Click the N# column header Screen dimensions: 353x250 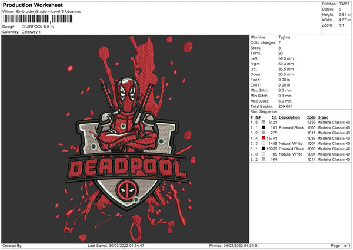(x=258, y=117)
